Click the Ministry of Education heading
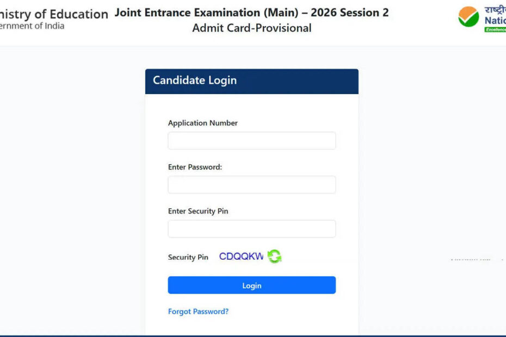This screenshot has height=337, width=506. [x=54, y=14]
